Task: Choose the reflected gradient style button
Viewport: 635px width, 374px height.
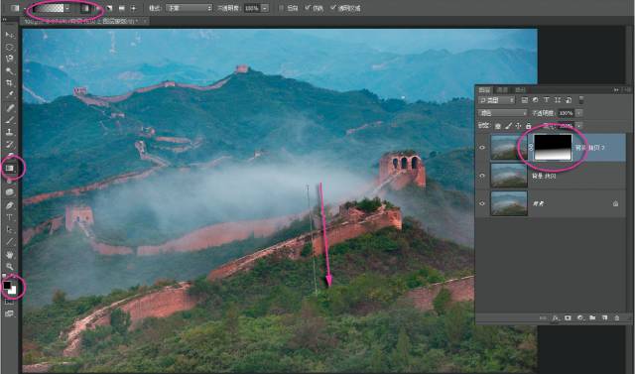Action: (121, 8)
